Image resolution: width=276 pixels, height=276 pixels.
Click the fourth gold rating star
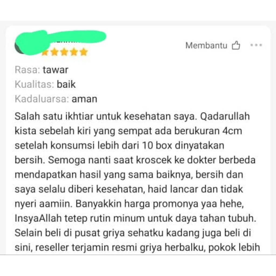pos(74,52)
